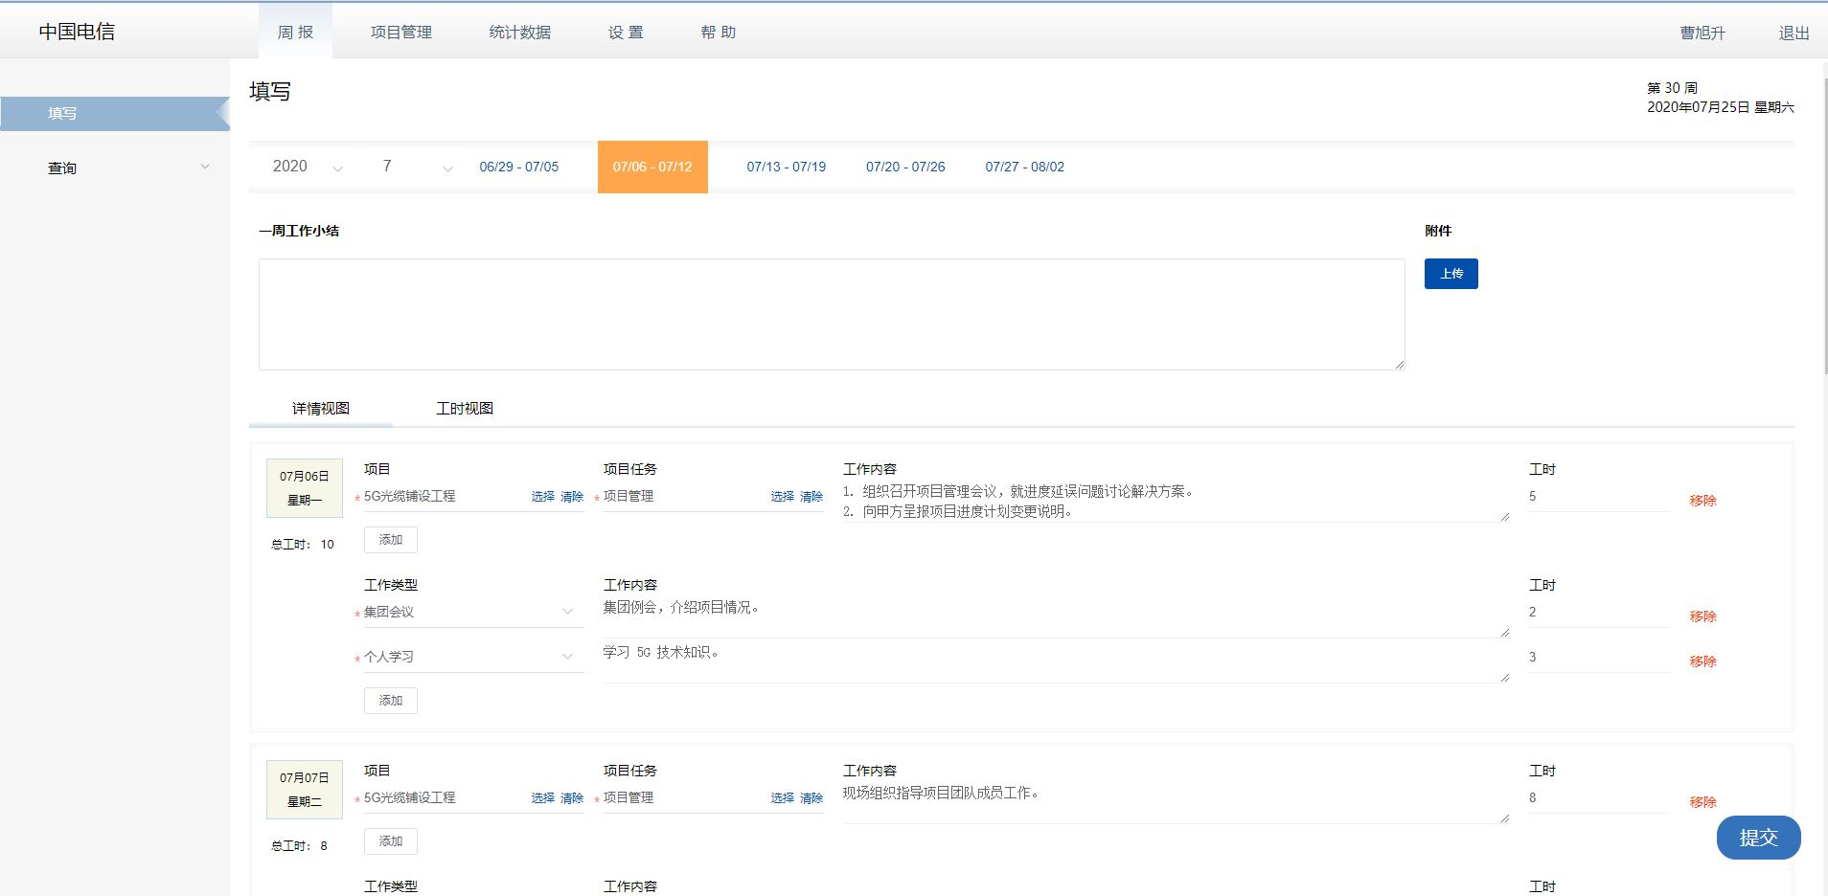Open the 周报 top navigation tab
The width and height of the screenshot is (1828, 896).
295,32
